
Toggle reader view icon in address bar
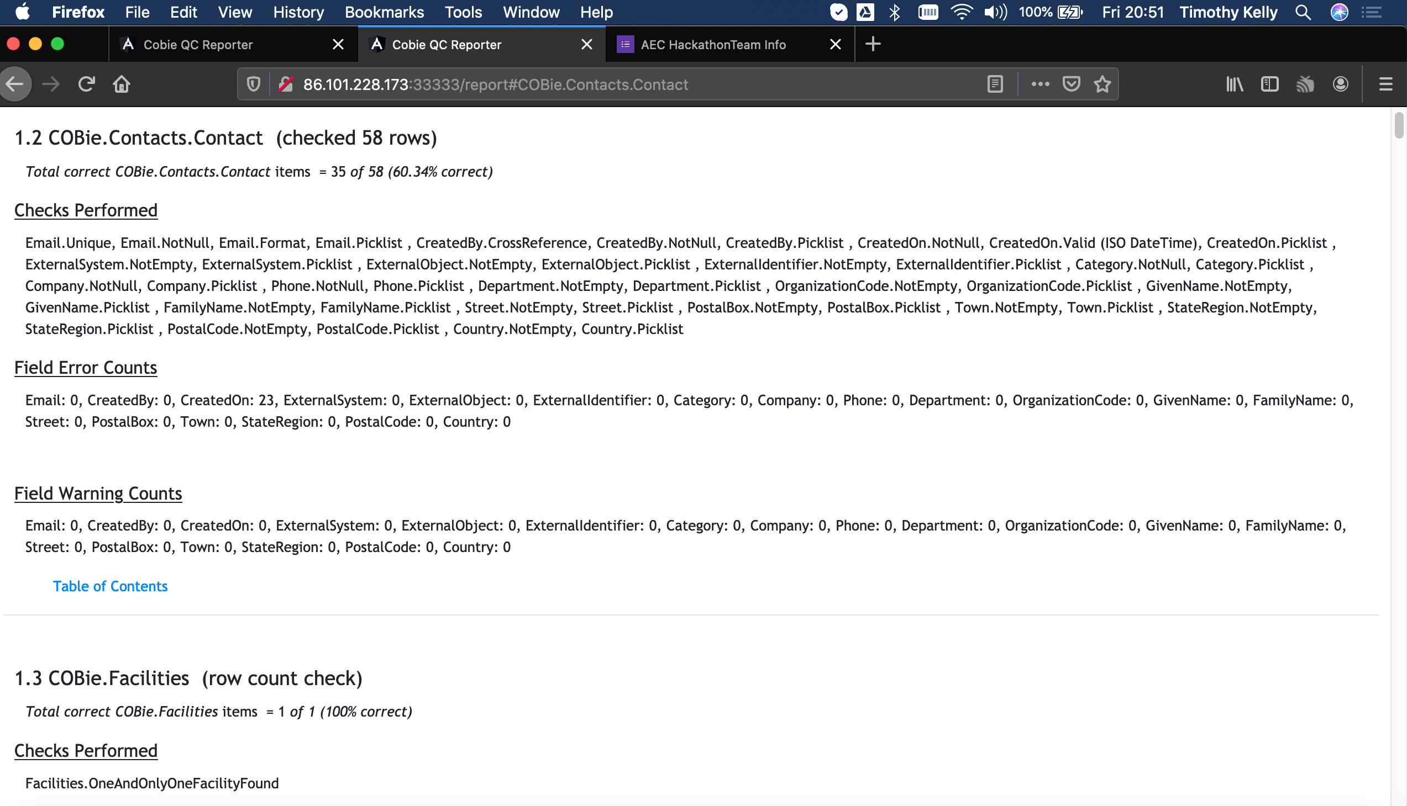pos(995,84)
